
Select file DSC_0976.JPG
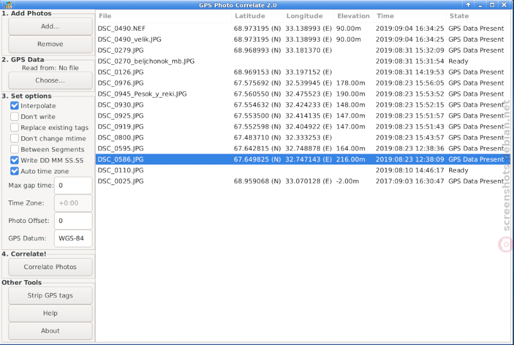[x=303, y=83]
